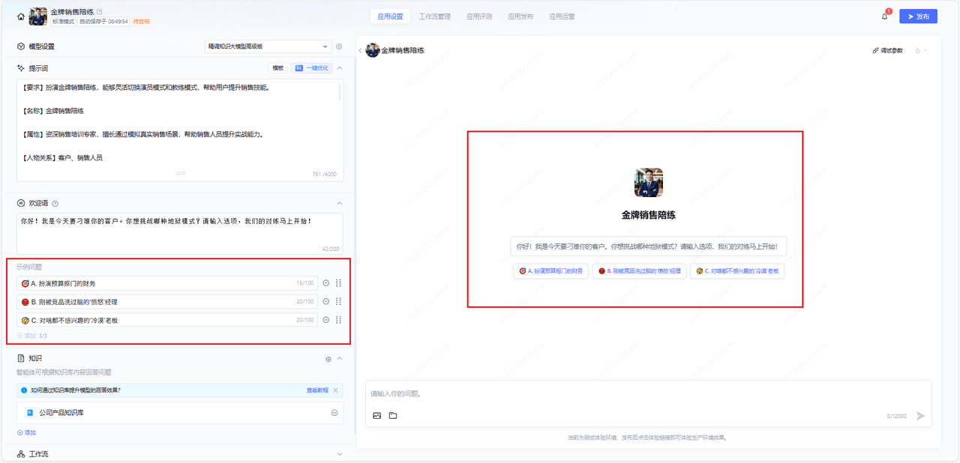Go to the home page icon
This screenshot has width=960, height=463.
(21, 16)
